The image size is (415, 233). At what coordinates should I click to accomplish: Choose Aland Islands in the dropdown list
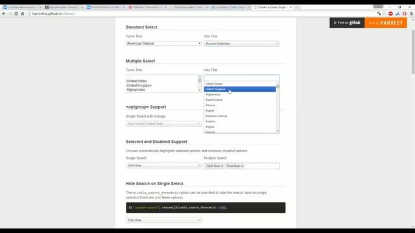coord(240,100)
